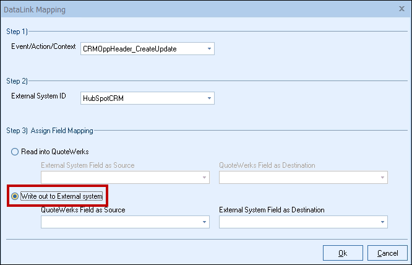Image resolution: width=412 pixels, height=265 pixels.
Task: Choose Write out to External system option
Action: (15, 196)
